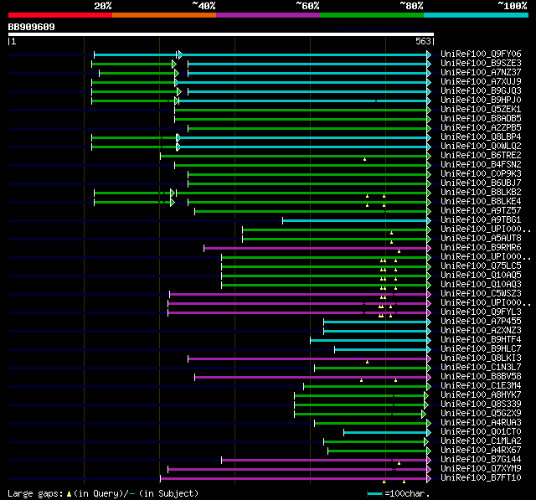This screenshot has width=536, height=500.
Task: Click the cyan 100char scale bar legend
Action: point(374,493)
